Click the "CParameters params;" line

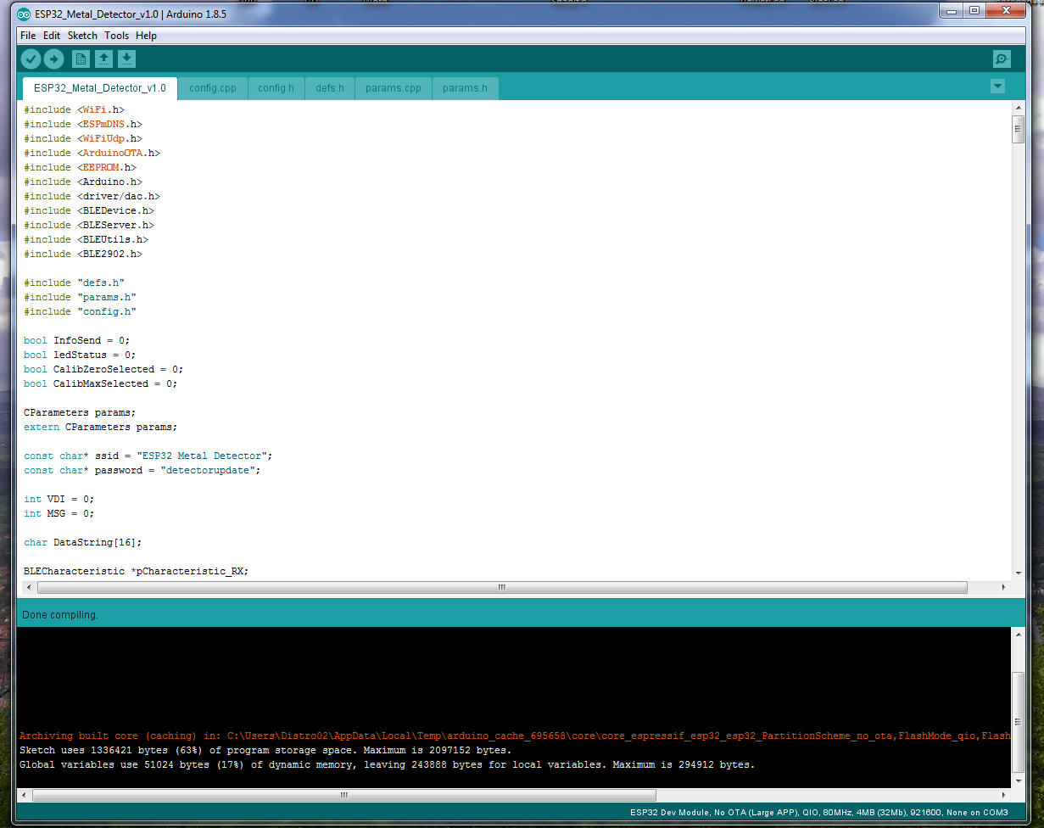click(x=80, y=412)
